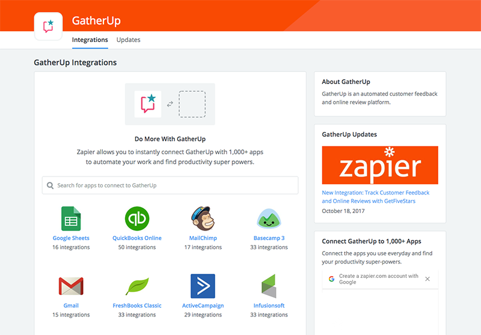
Task: Click the '16 integrations' text
Action: coord(71,247)
